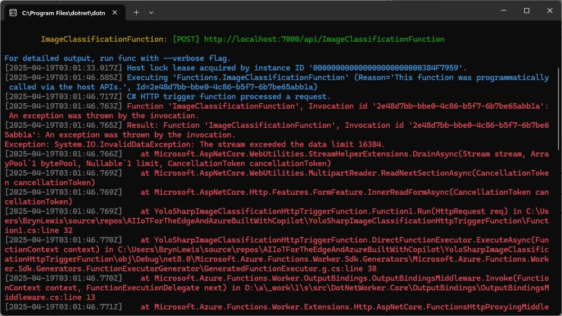This screenshot has width=562, height=316.
Task: Click the GeneratedFunctionExecutor.g.cs:line 38 text
Action: pos(307,269)
